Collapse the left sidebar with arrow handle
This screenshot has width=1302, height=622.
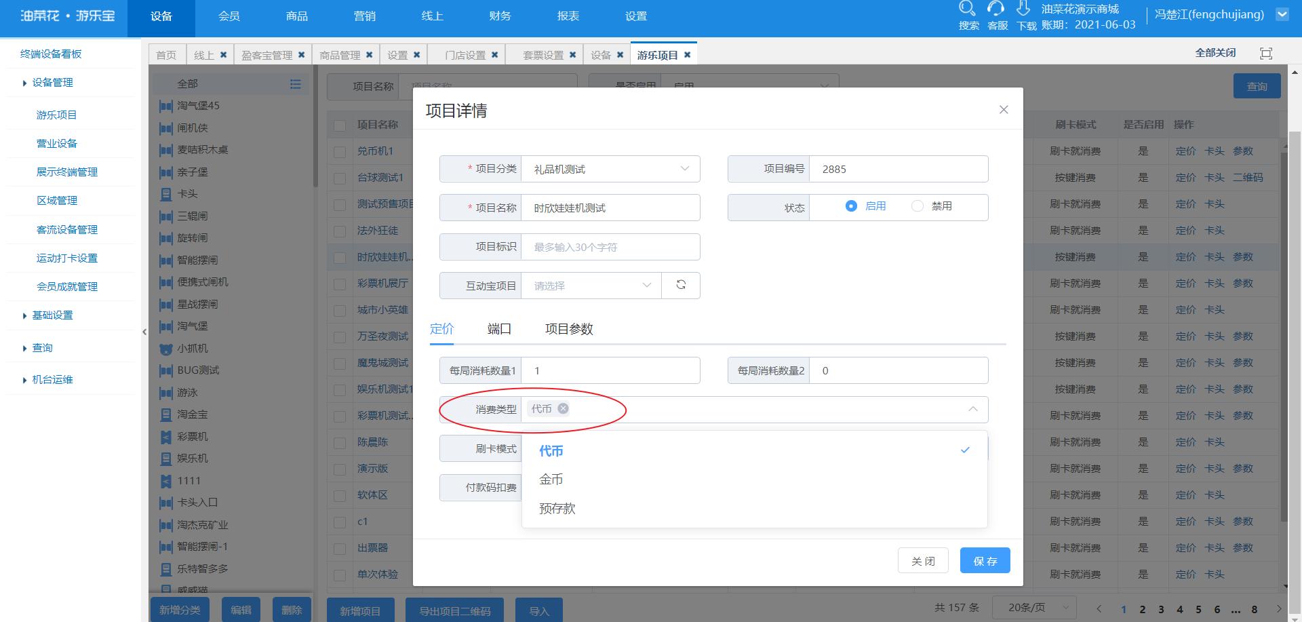tap(144, 332)
